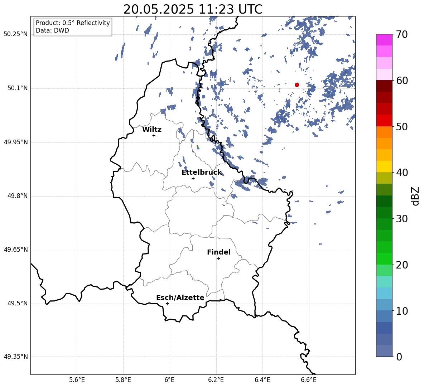Image resolution: width=424 pixels, height=387 pixels.
Task: Click the small green echo north of Ettelbruck
Action: [x=198, y=147]
